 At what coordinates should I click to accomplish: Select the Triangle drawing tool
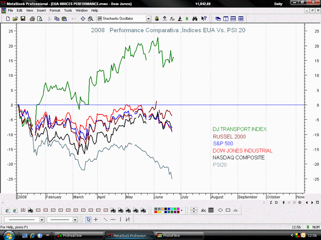[235, 210]
